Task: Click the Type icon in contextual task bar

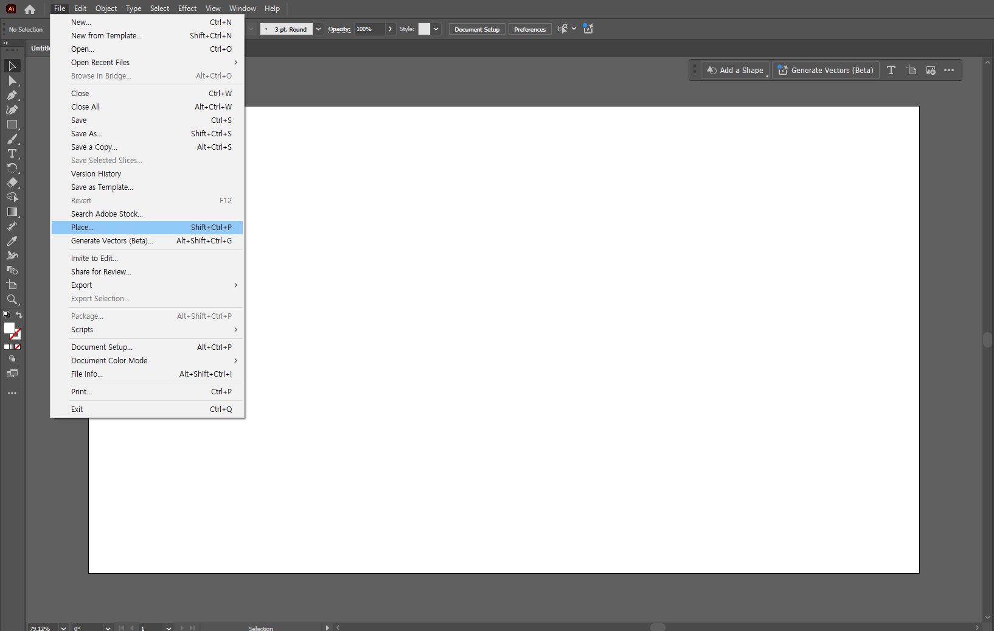Action: point(891,71)
